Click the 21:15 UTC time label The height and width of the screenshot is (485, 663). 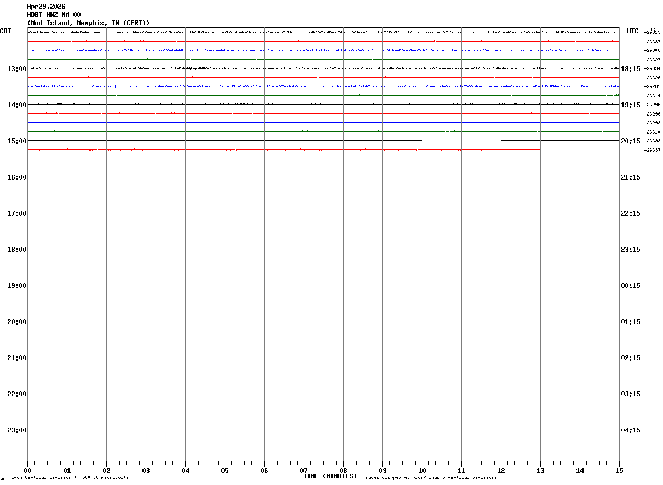pos(631,177)
